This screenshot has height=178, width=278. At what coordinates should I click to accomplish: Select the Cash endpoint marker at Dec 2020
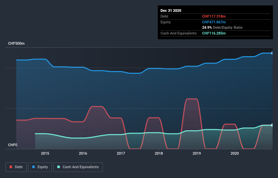point(272,125)
